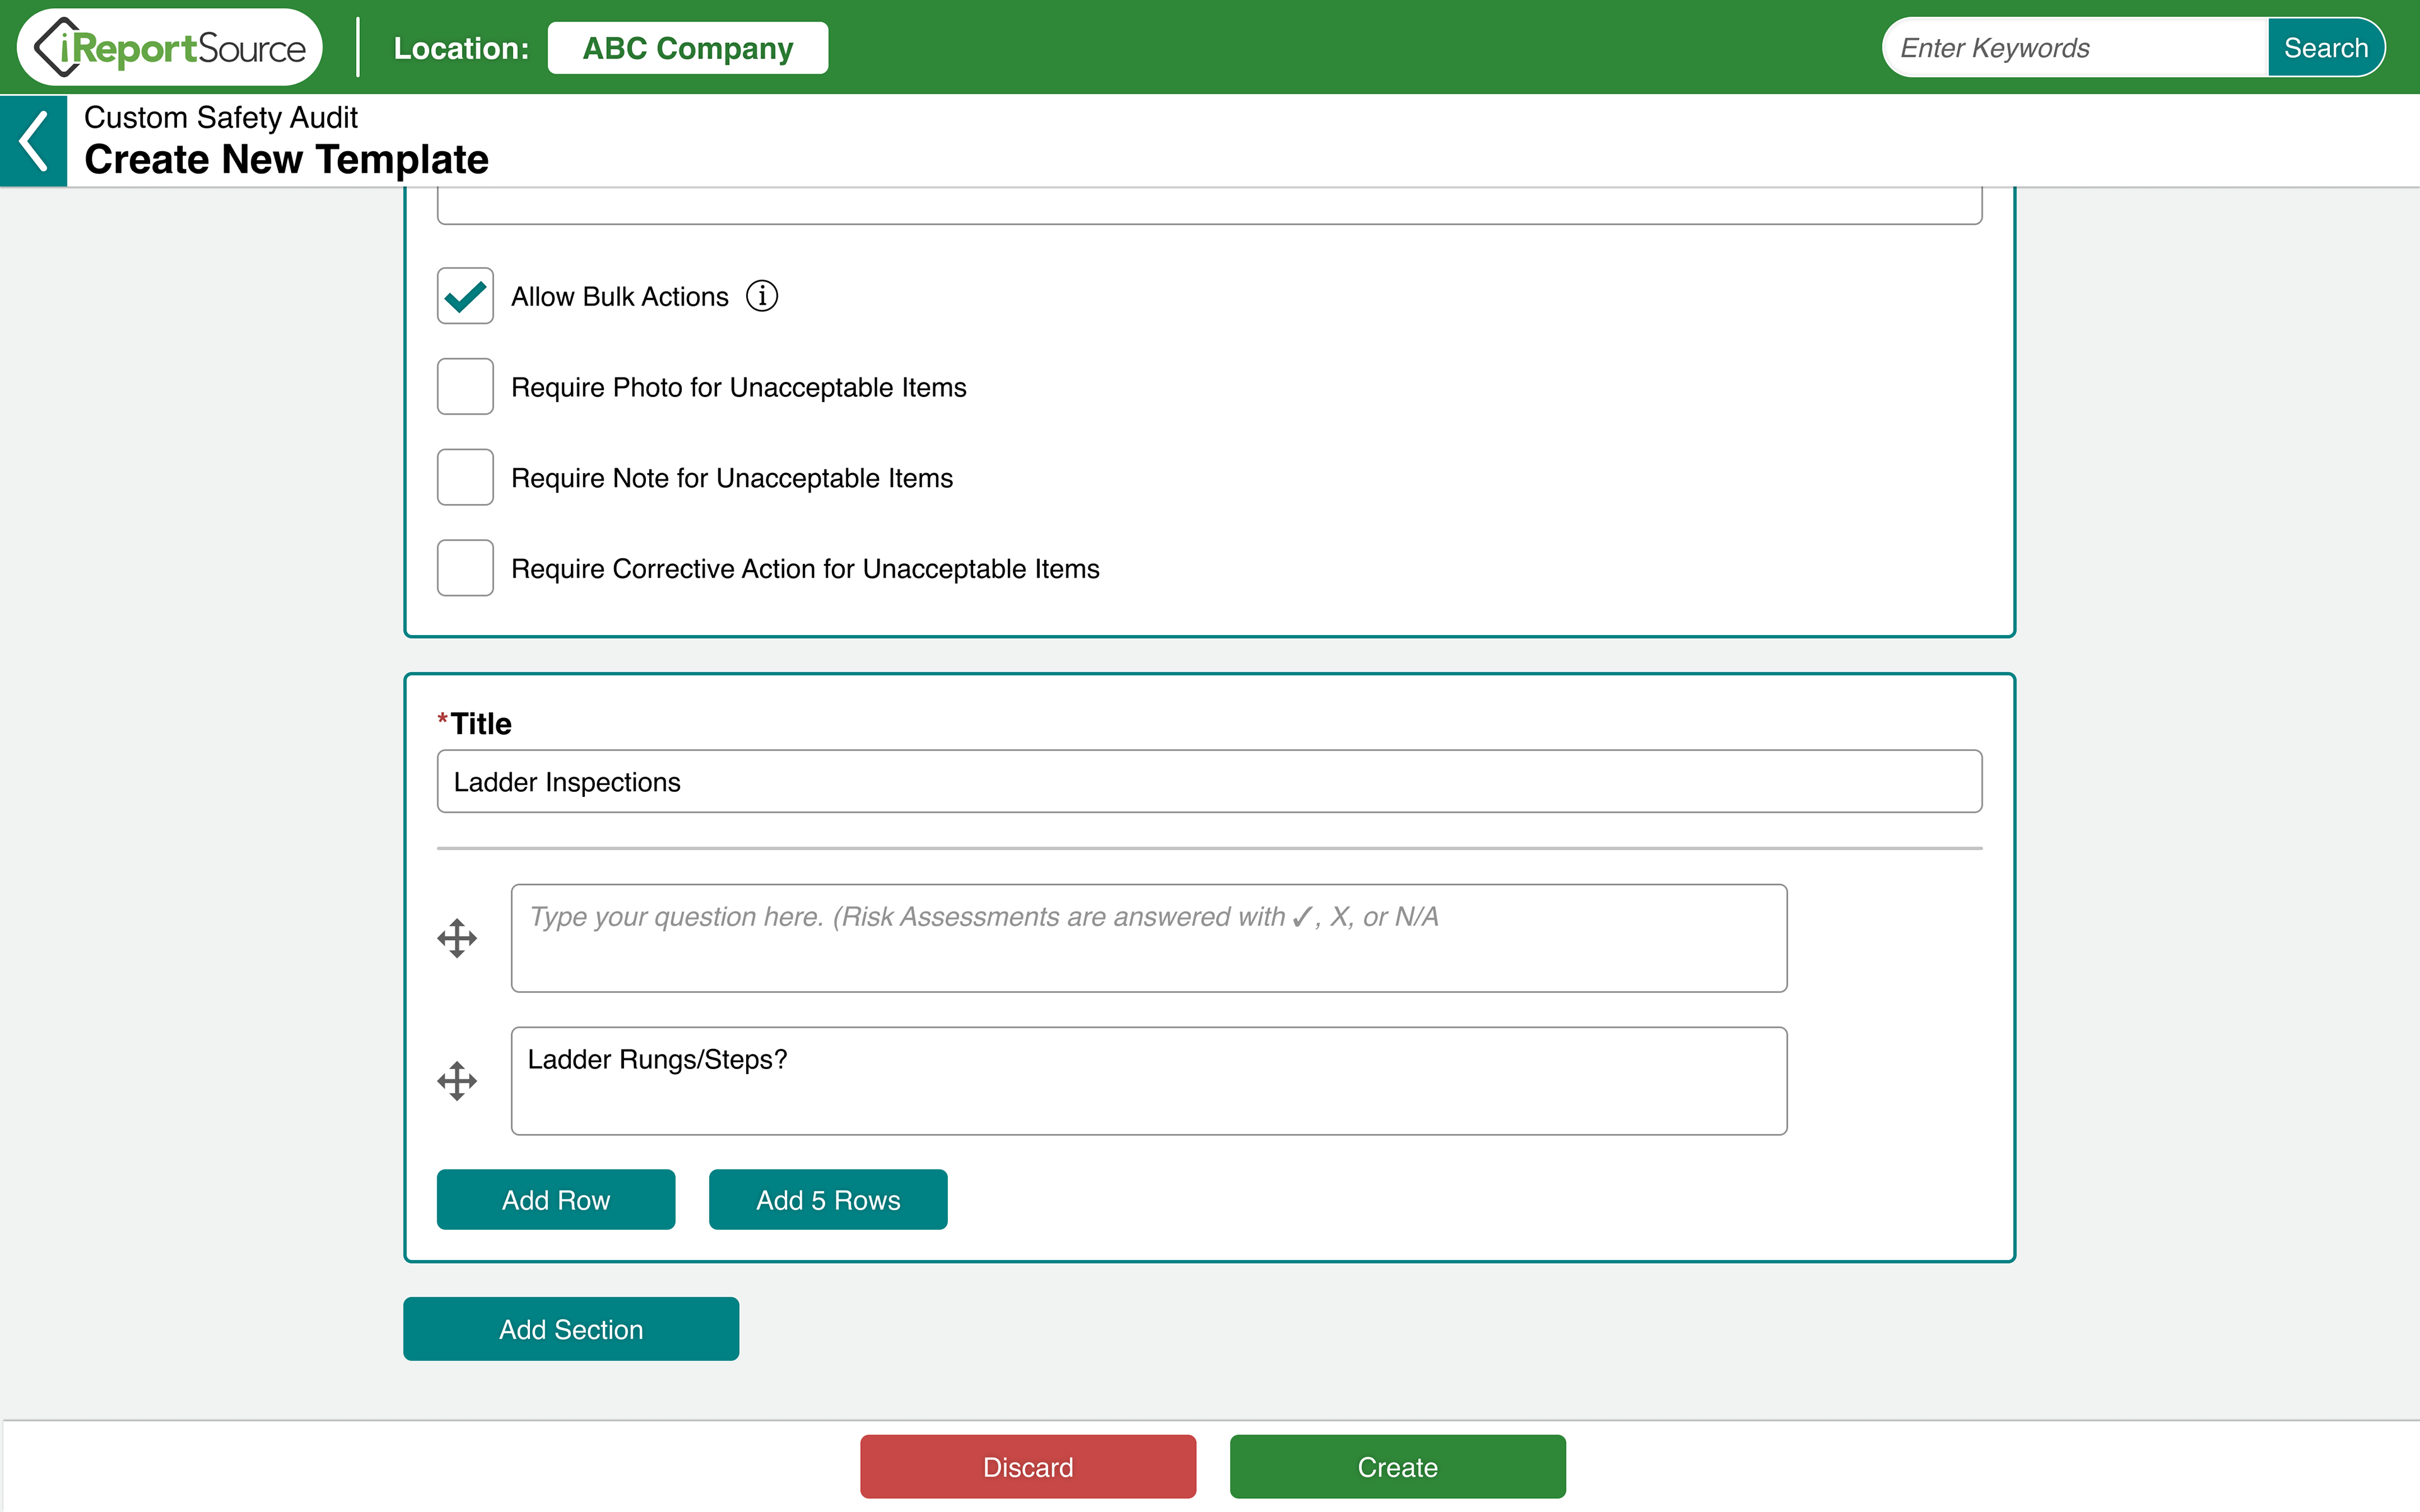Go back using the left chevron arrow
The height and width of the screenshot is (1512, 2420).
34,141
